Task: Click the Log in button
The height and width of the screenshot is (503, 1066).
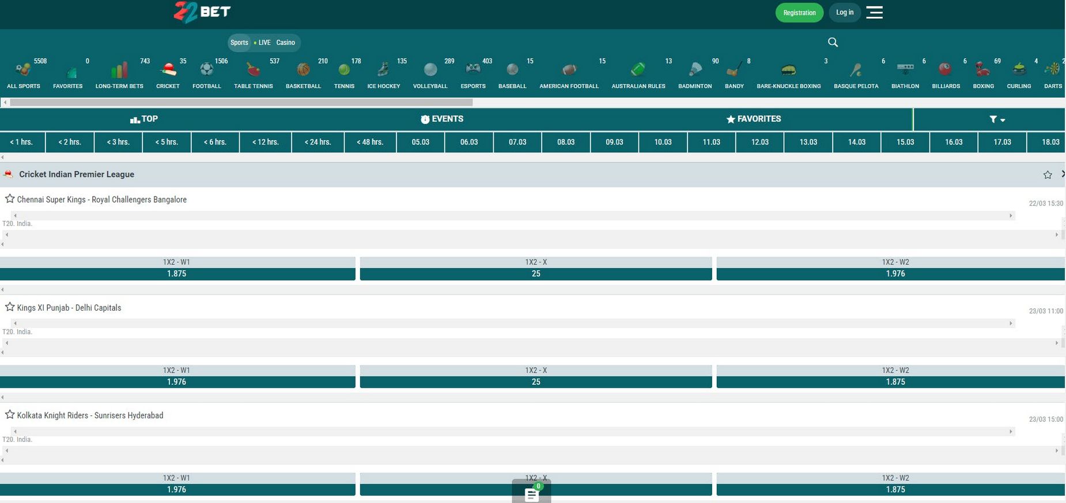Action: [845, 13]
